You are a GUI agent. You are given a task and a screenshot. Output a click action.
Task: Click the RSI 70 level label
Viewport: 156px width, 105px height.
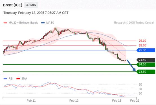pyautogui.click(x=140, y=85)
